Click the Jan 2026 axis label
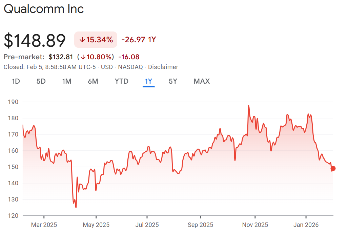 pos(306,225)
